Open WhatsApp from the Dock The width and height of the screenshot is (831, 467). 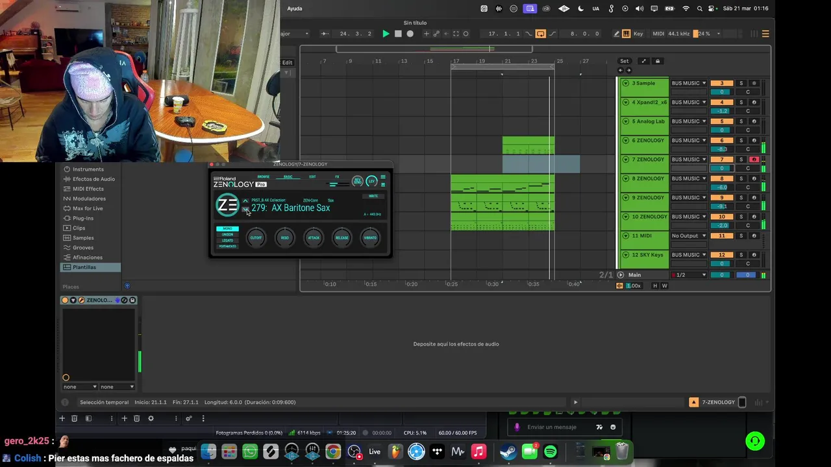coord(250,451)
